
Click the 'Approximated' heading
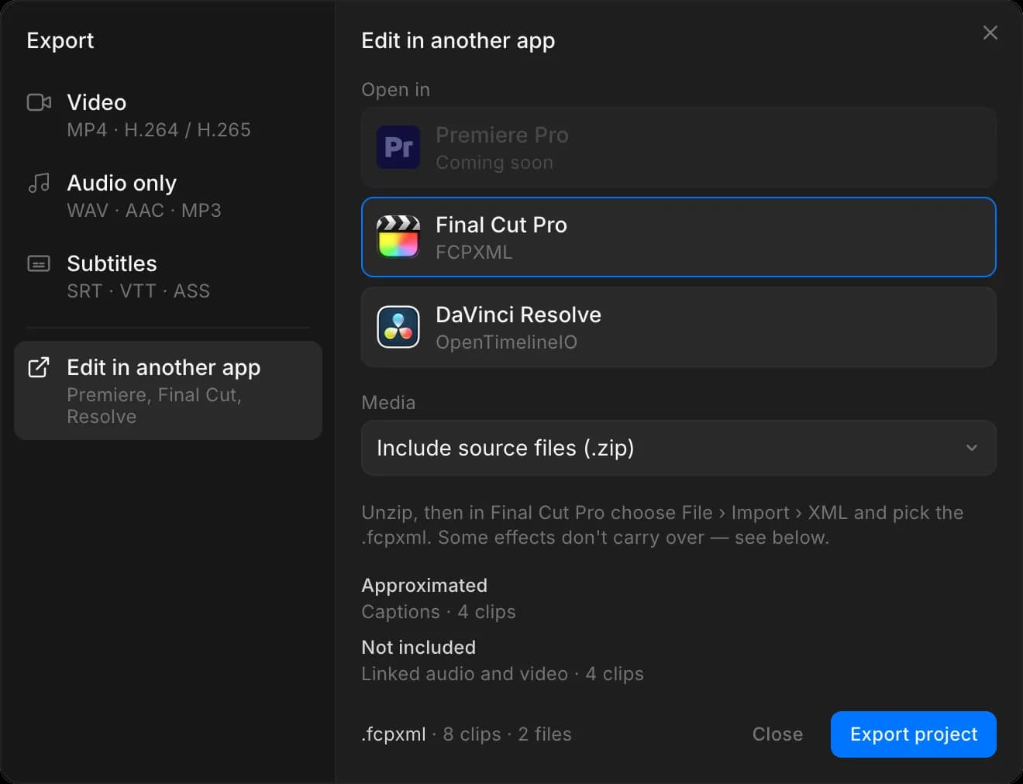pos(425,586)
